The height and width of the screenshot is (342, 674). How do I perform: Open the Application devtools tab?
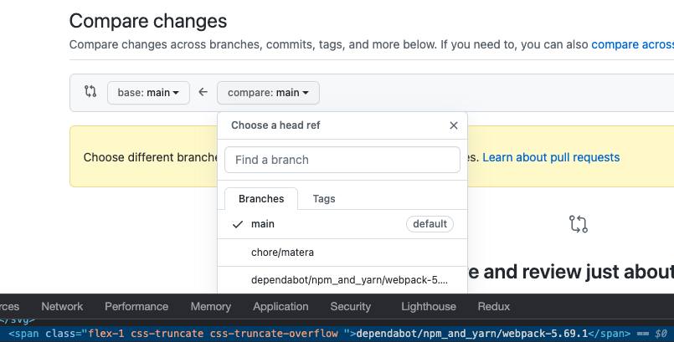coord(280,306)
